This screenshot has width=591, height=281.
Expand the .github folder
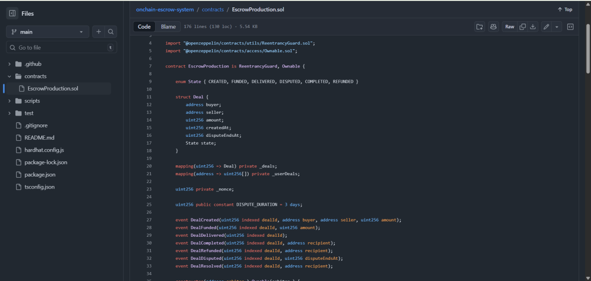pyautogui.click(x=9, y=64)
